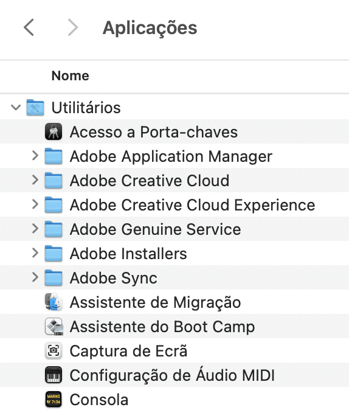Select the Consola app icon
349x410 pixels.
pos(54,399)
